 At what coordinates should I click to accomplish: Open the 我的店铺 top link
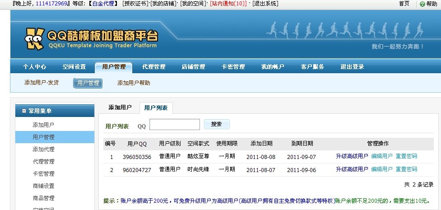point(163,4)
